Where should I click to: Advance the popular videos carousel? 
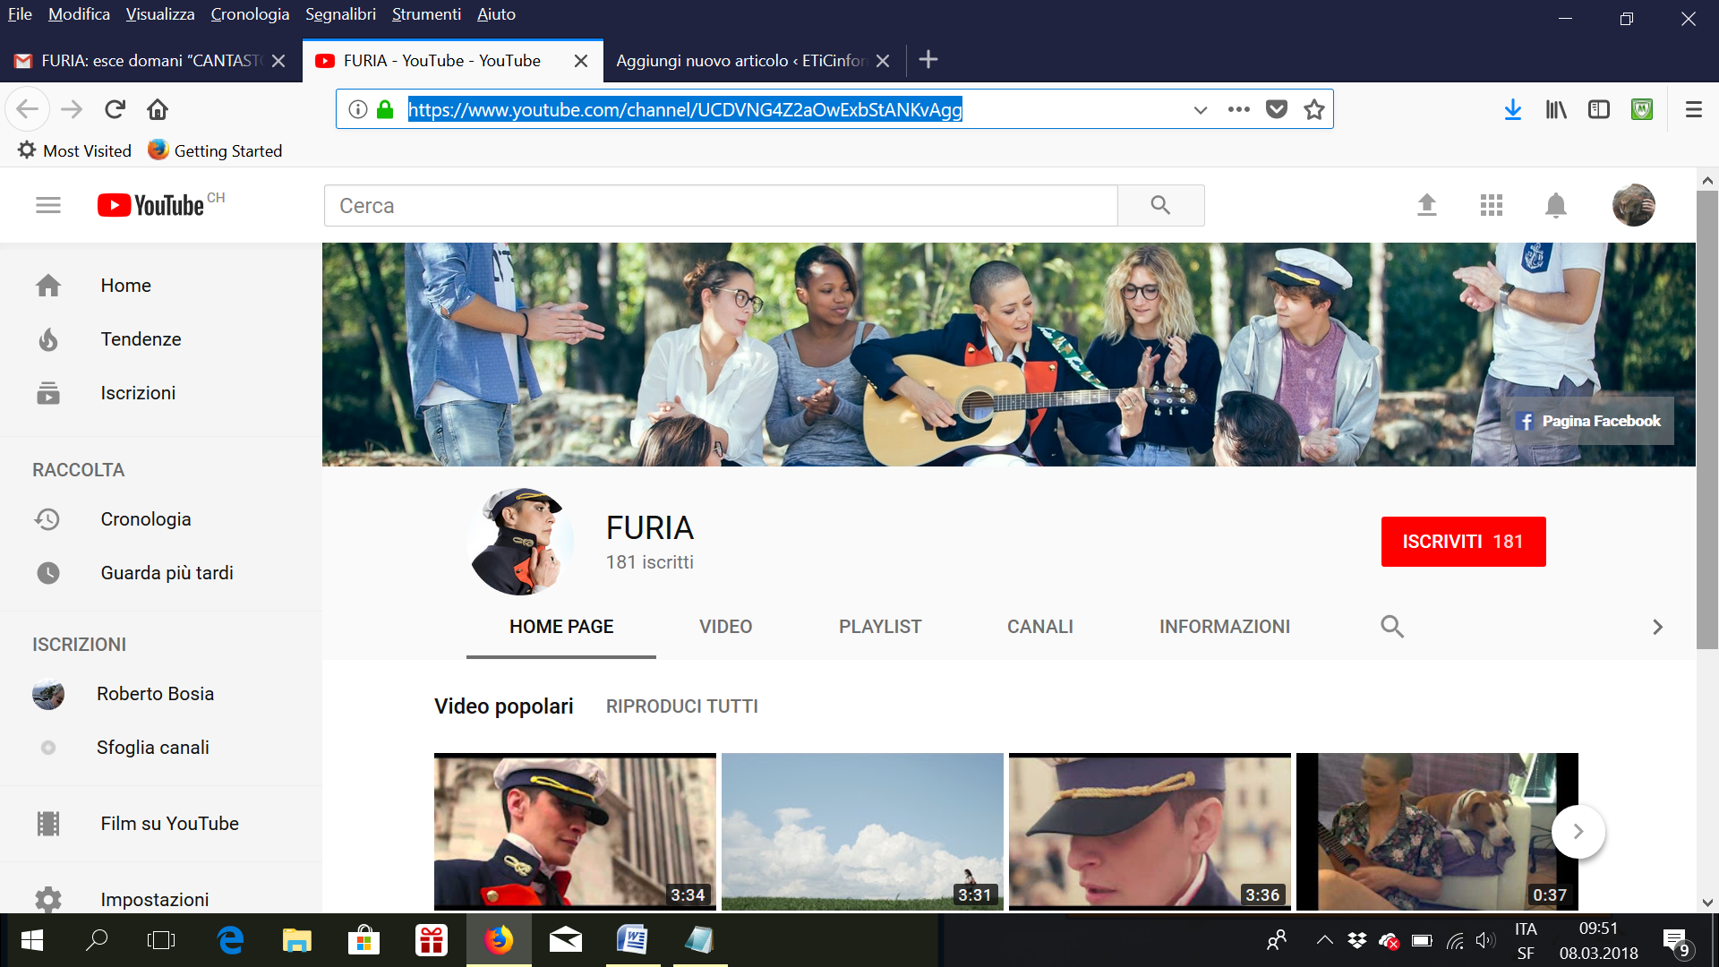pyautogui.click(x=1578, y=831)
